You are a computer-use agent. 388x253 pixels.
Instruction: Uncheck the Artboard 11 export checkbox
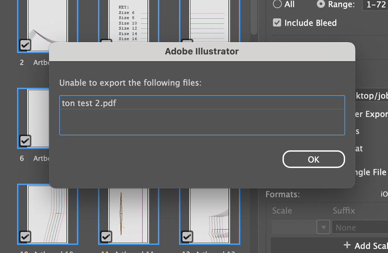[x=106, y=236]
